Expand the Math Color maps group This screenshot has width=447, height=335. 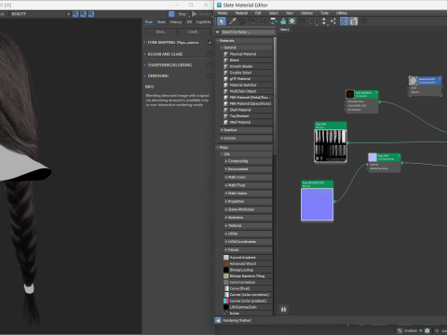click(x=226, y=177)
